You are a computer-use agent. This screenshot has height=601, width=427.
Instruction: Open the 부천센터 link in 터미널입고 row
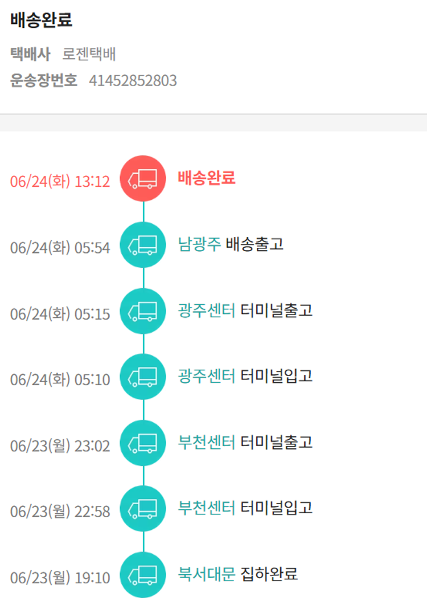(206, 508)
